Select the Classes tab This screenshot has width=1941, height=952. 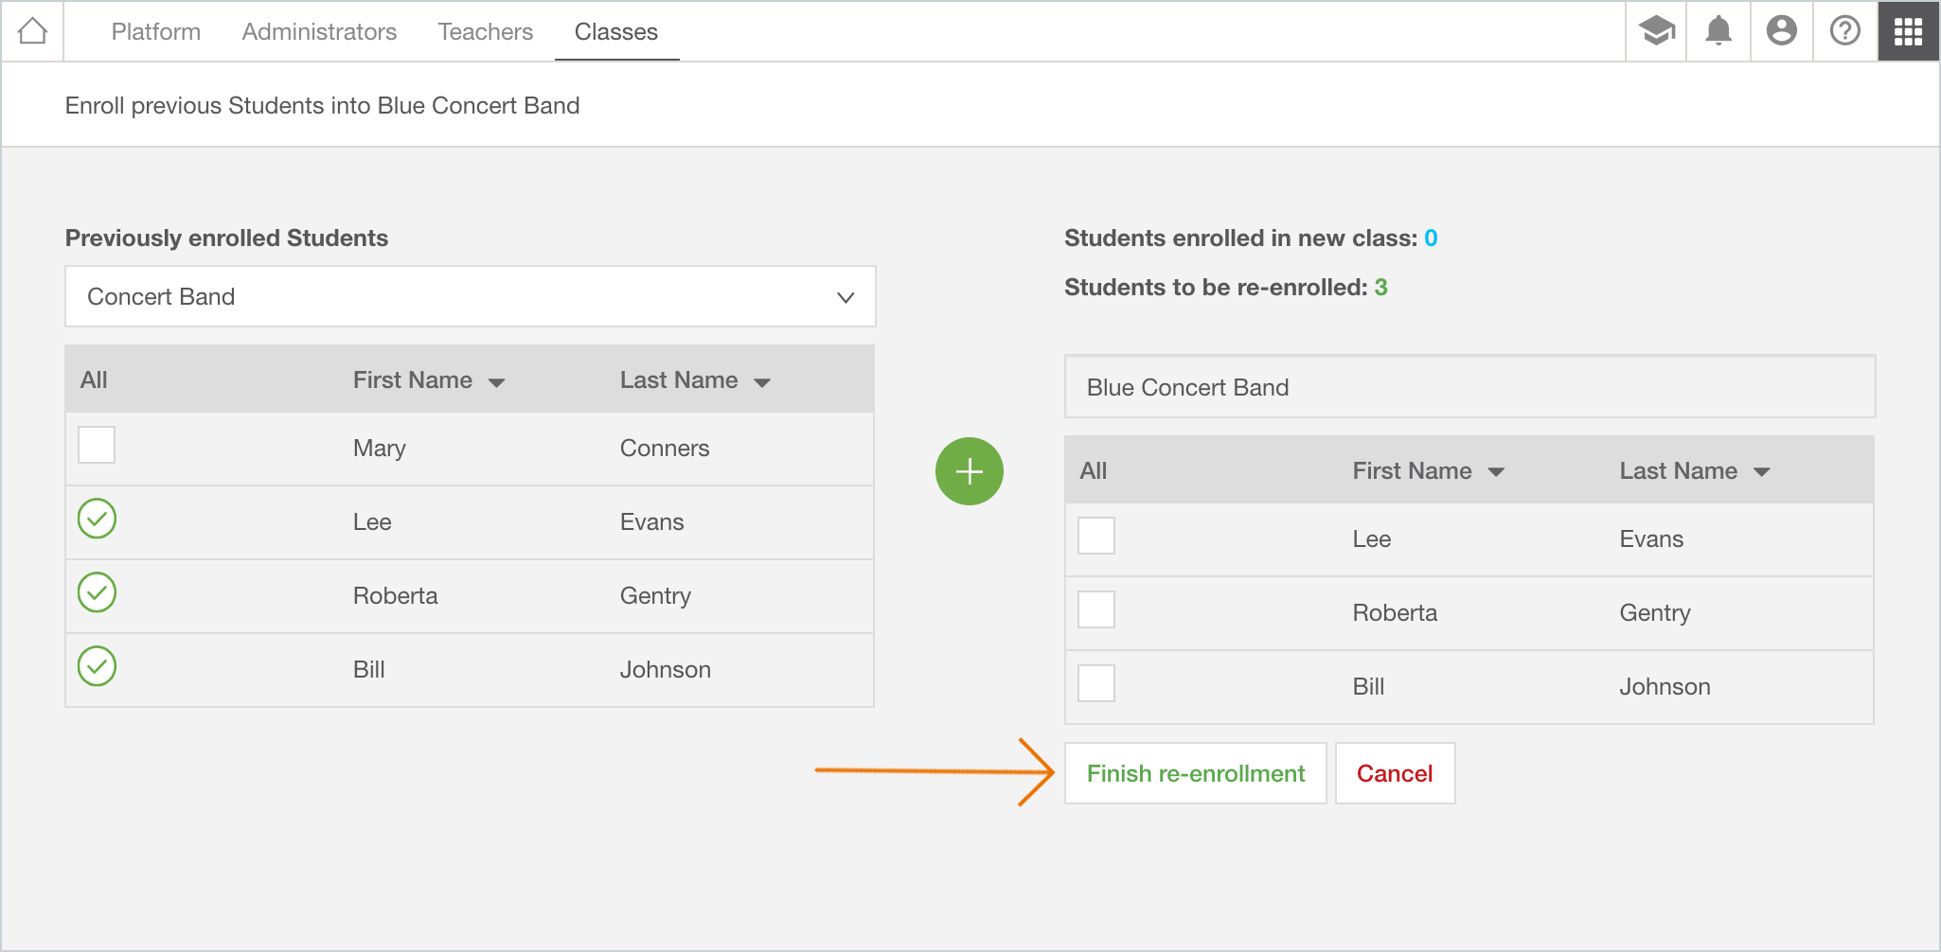[616, 31]
